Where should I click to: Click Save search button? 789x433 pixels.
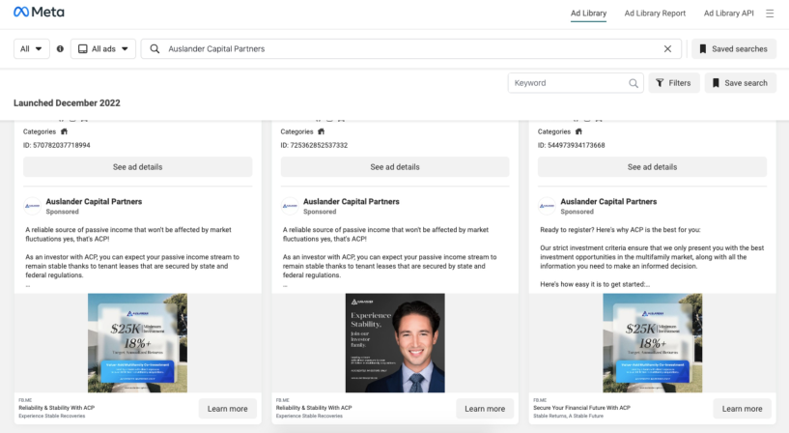click(x=740, y=83)
